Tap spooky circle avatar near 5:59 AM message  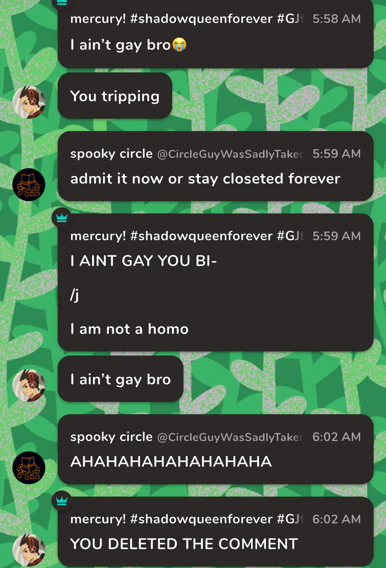click(29, 185)
